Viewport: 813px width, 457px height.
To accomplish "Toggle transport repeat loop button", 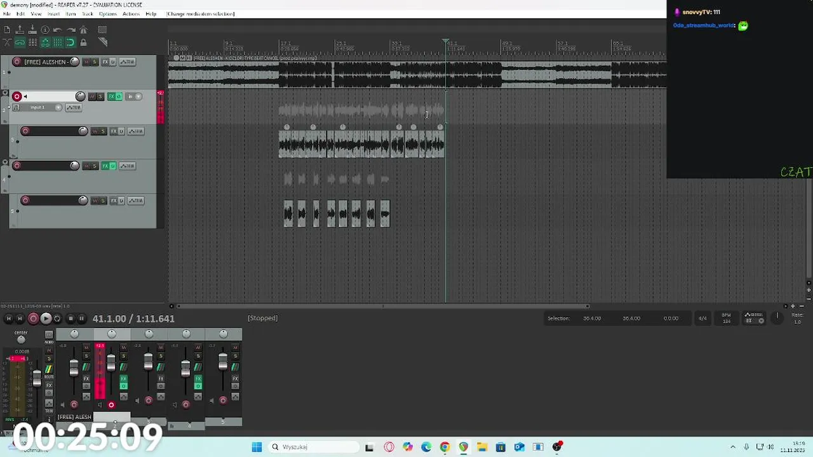I will coord(58,319).
